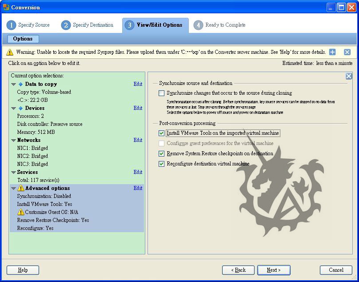The image size is (359, 282).
Task: Collapse the Networks section
Action: (13, 140)
